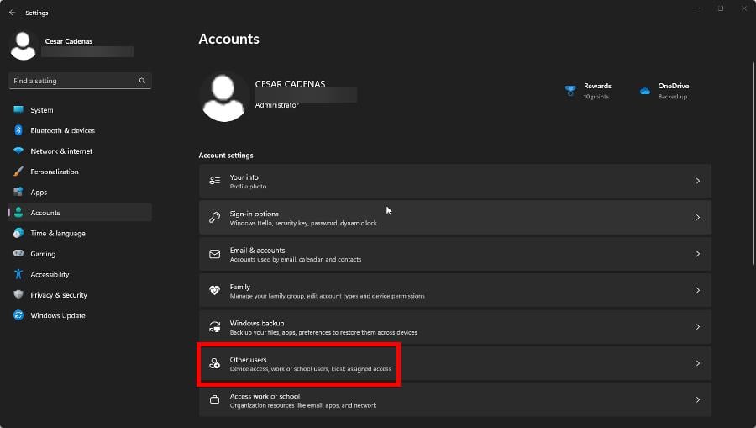Click the Personalization paintbrush icon
This screenshot has height=428, width=756.
18,172
